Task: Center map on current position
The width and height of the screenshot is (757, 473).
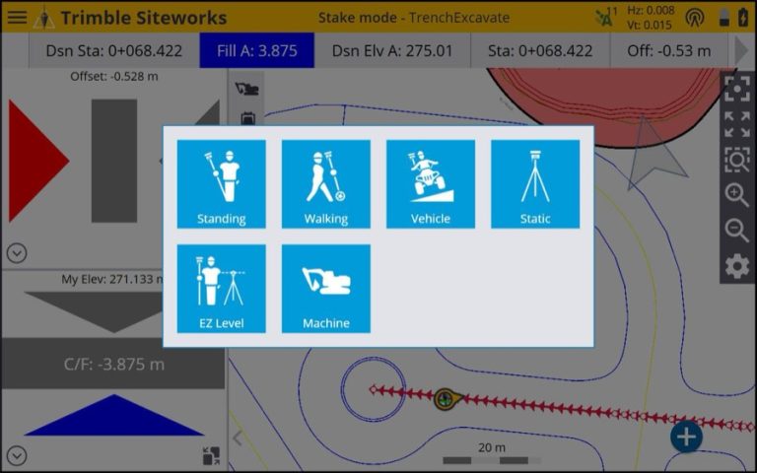Action: click(x=737, y=89)
